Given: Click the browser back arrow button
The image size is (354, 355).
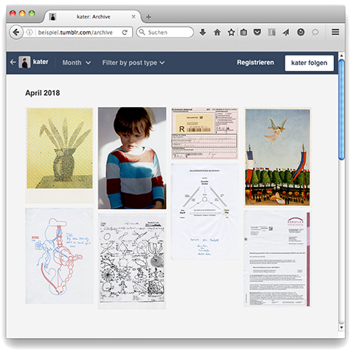Looking at the screenshot, I should pos(16,32).
